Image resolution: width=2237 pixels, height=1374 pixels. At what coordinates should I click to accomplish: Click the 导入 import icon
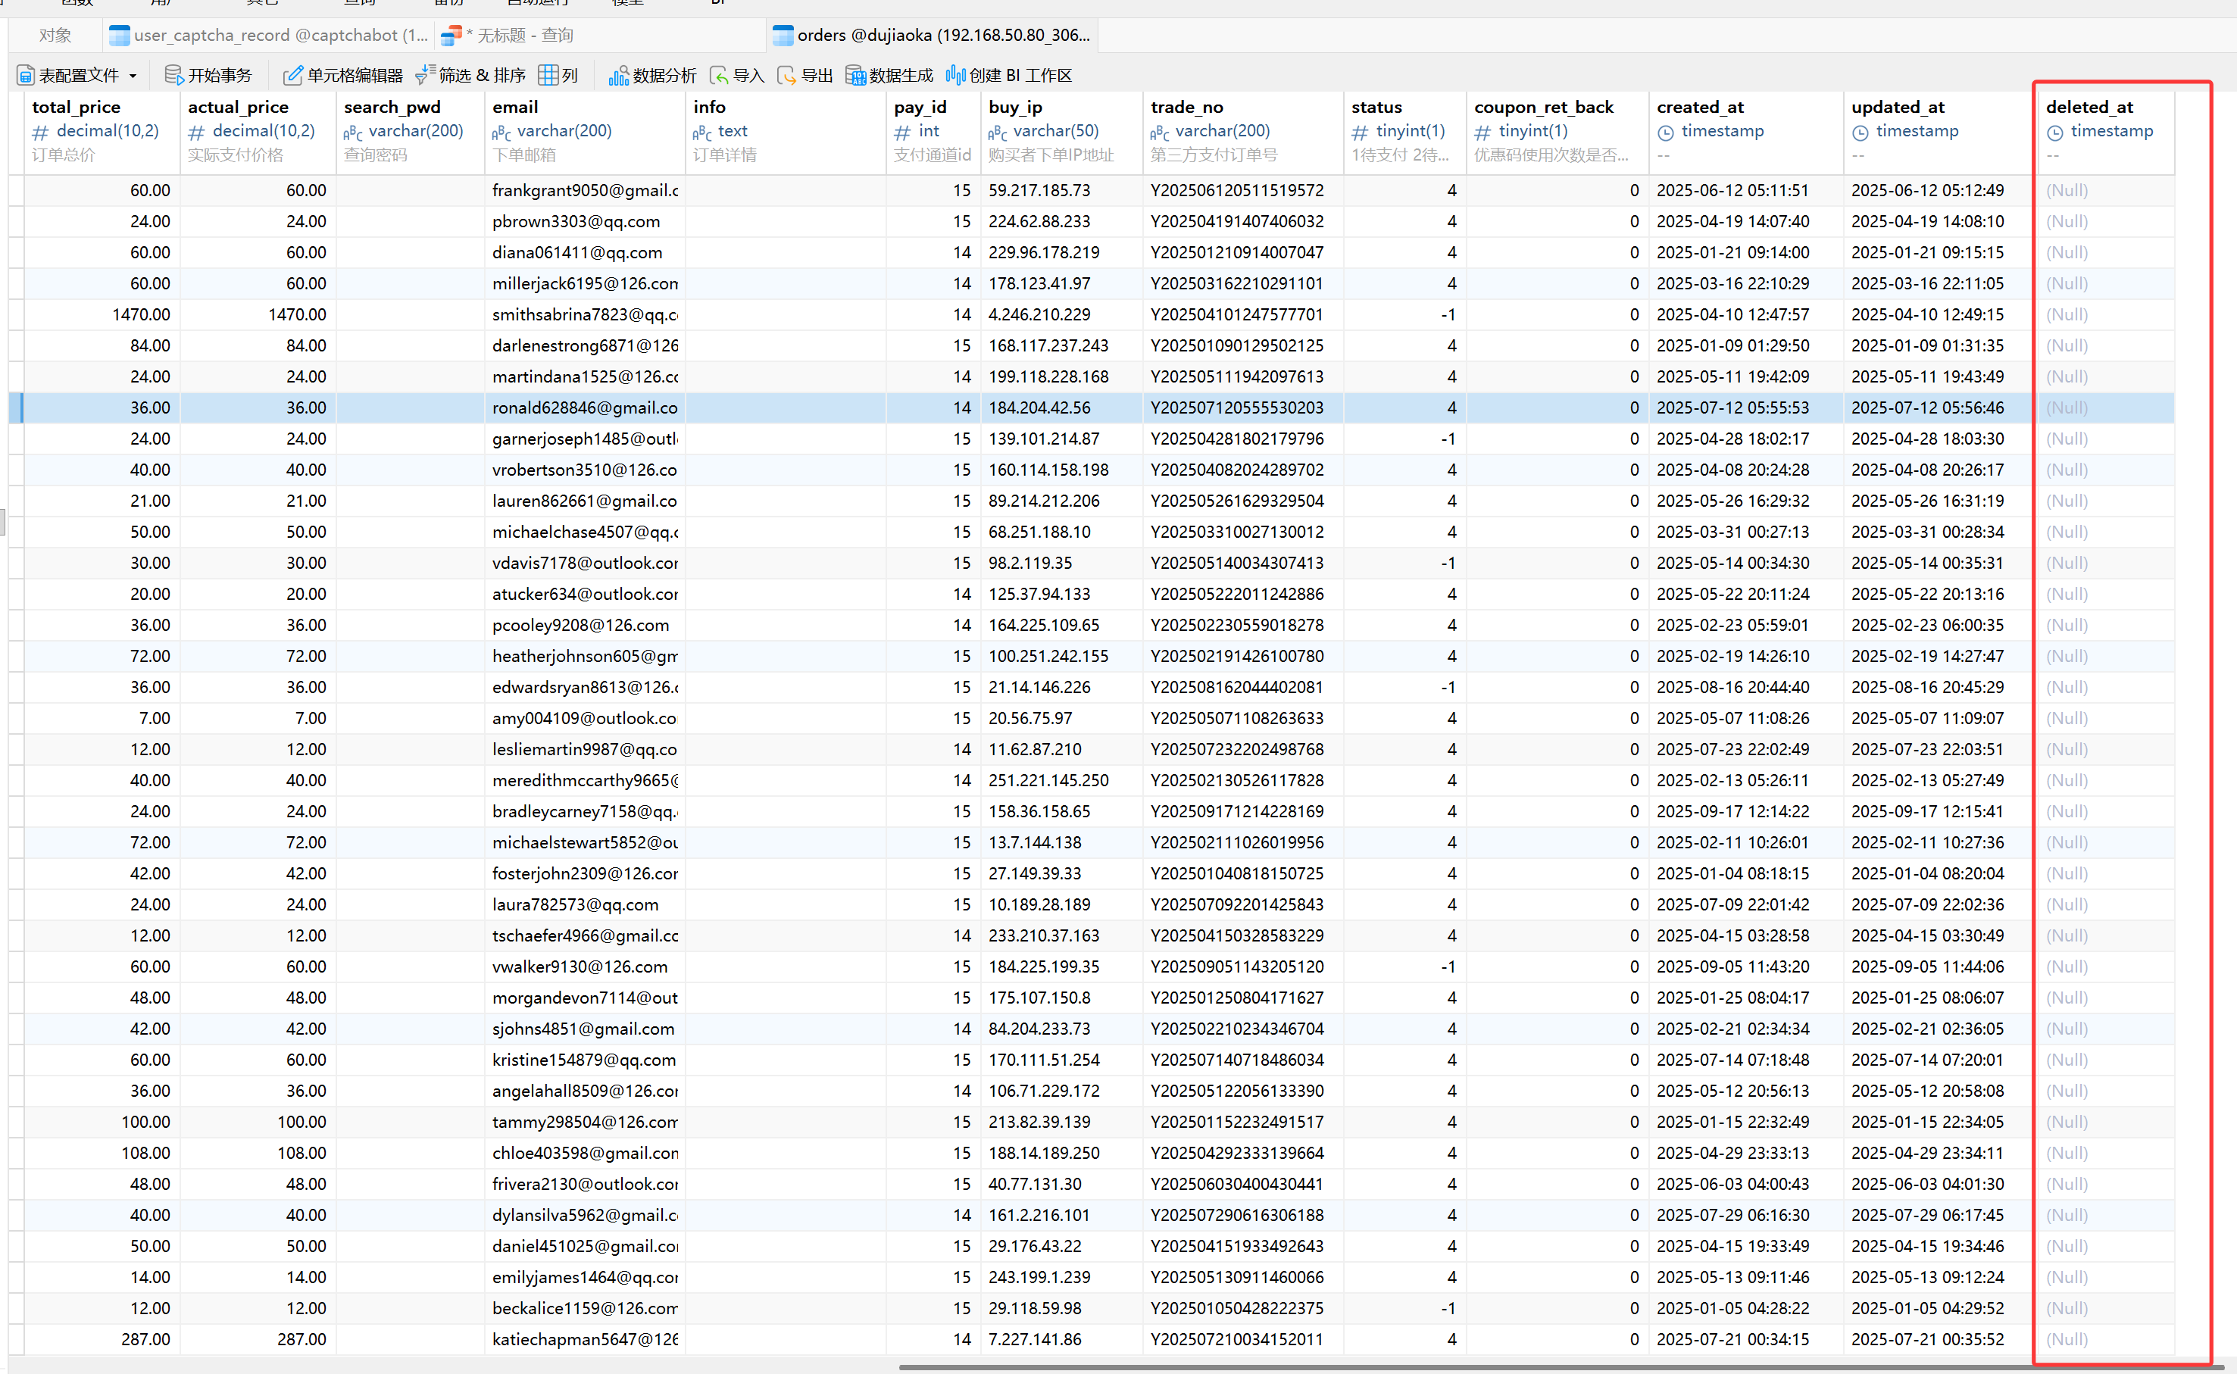[x=719, y=76]
